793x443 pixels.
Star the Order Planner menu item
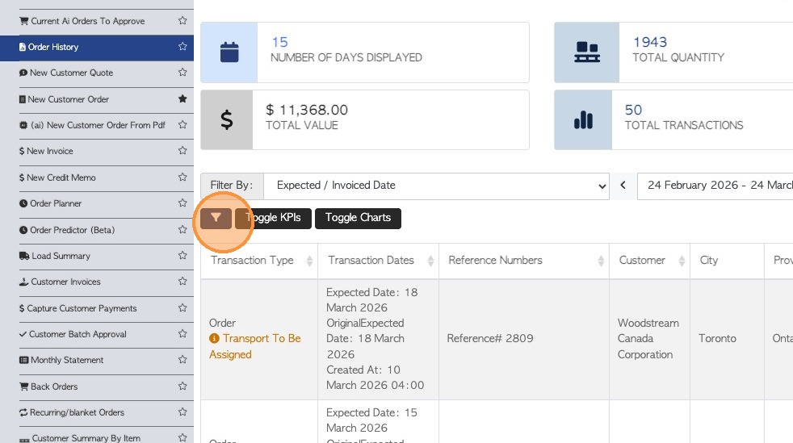click(183, 203)
